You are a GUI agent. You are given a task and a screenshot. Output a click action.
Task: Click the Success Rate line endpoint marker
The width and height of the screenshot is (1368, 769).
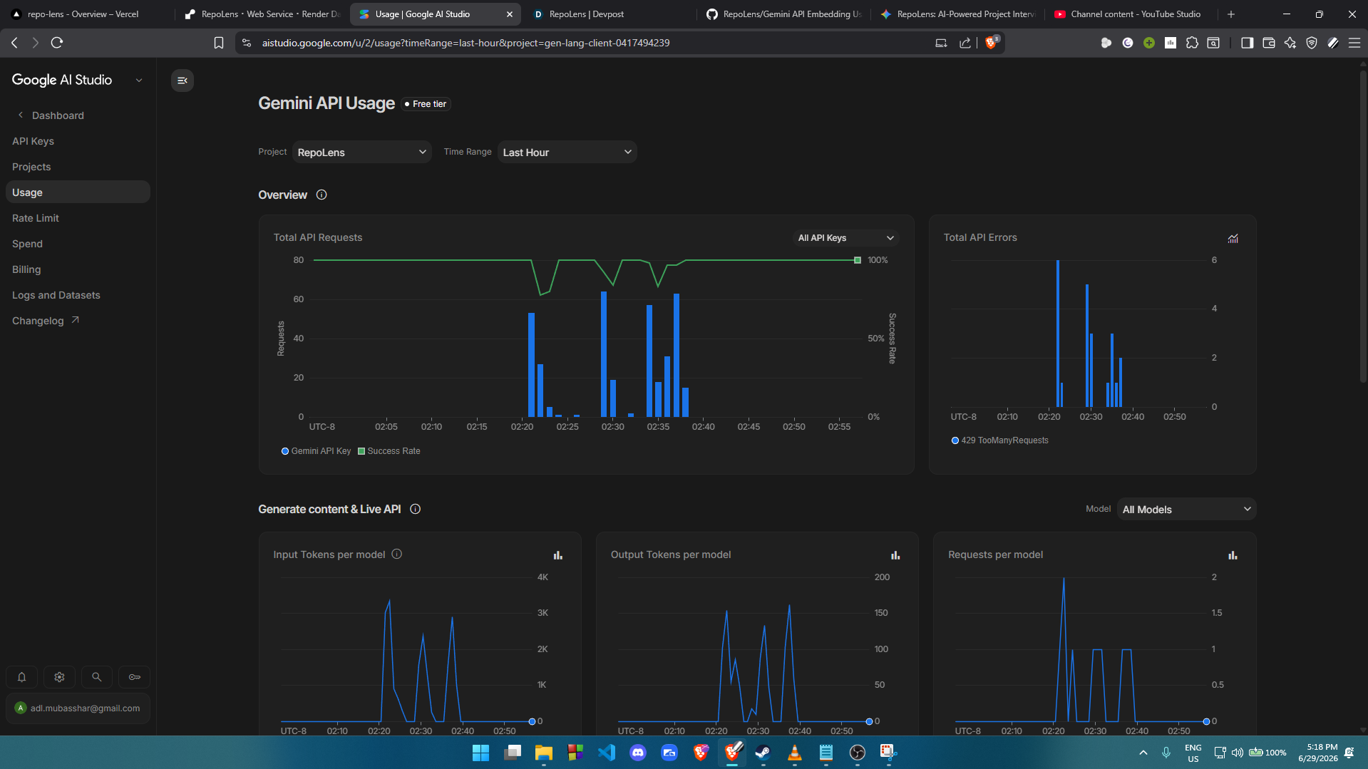click(x=858, y=260)
